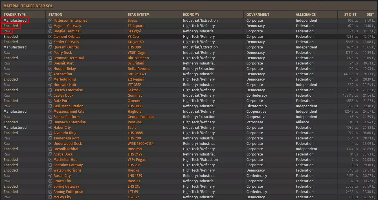Click the Patronage government cell
This screenshot has height=200, width=378.
pyautogui.click(x=255, y=122)
